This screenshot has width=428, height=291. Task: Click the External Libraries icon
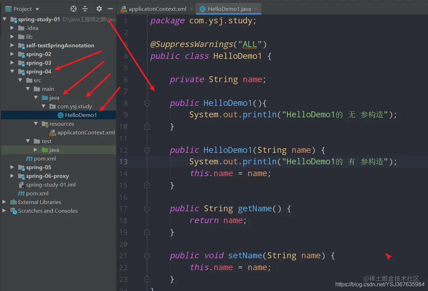pos(14,202)
